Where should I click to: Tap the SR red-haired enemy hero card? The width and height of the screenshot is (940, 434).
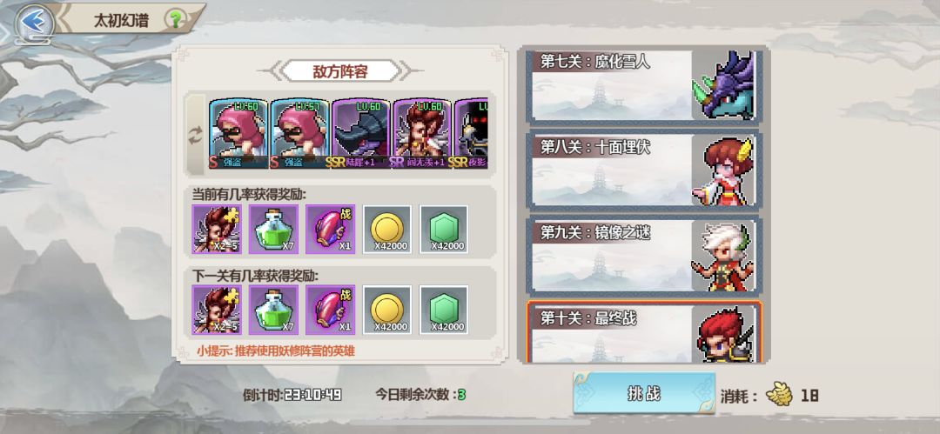click(422, 134)
